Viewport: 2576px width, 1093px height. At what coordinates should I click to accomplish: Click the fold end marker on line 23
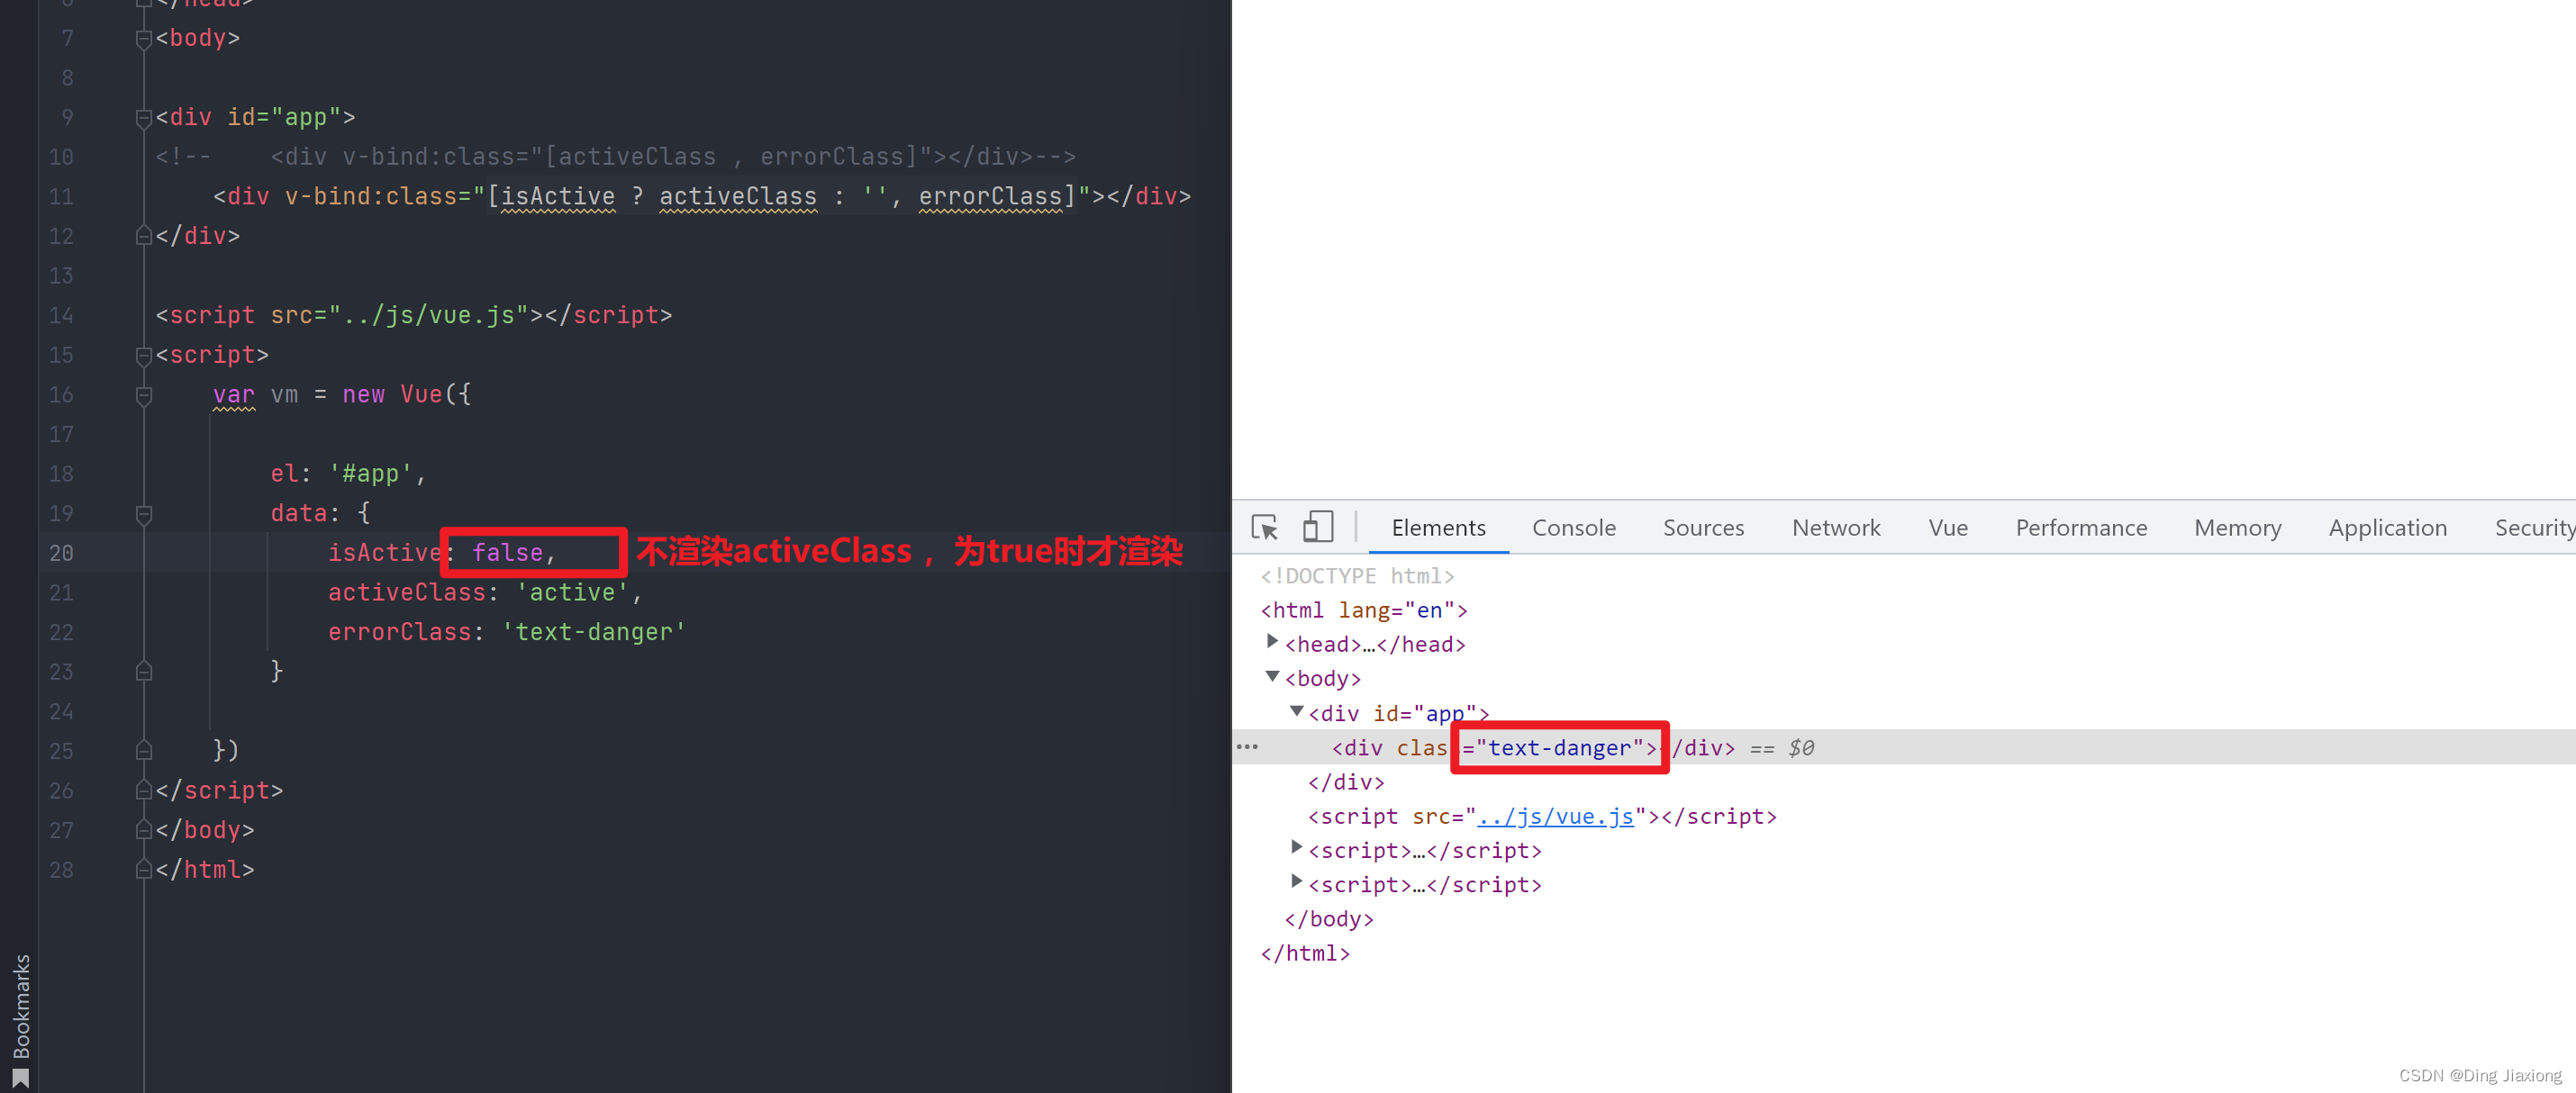[x=143, y=671]
